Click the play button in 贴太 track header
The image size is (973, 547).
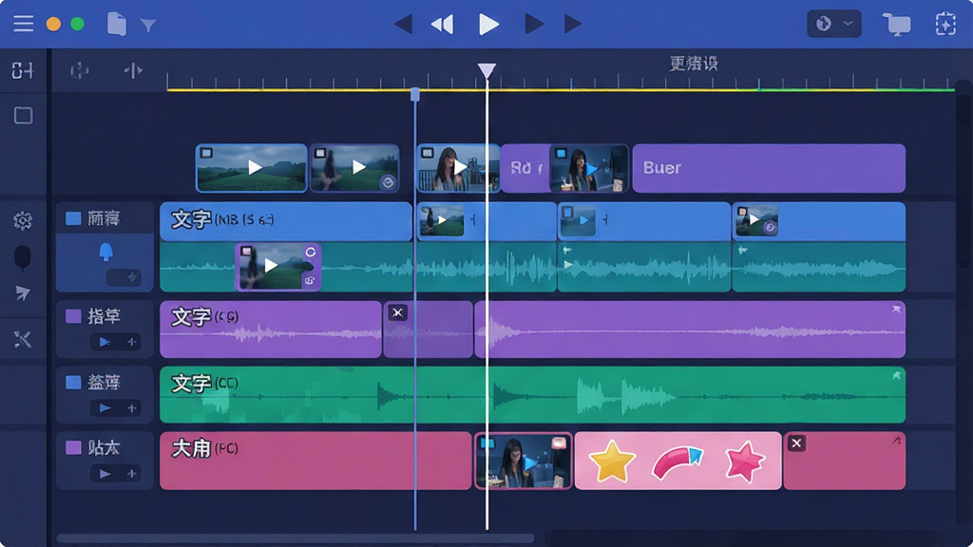[105, 474]
